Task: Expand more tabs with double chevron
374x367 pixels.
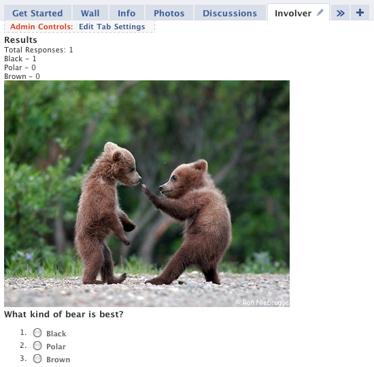Action: point(341,13)
